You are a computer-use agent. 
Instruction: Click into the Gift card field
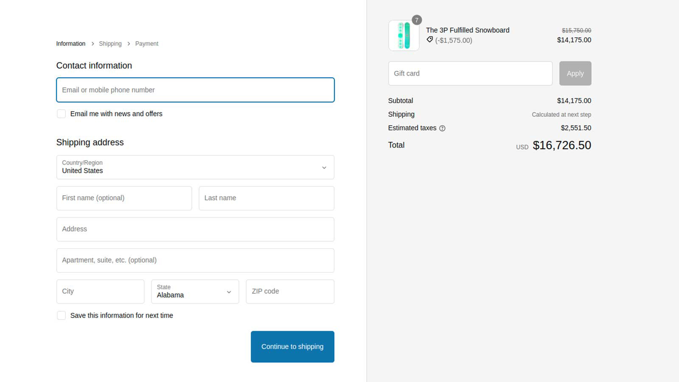[x=470, y=73]
